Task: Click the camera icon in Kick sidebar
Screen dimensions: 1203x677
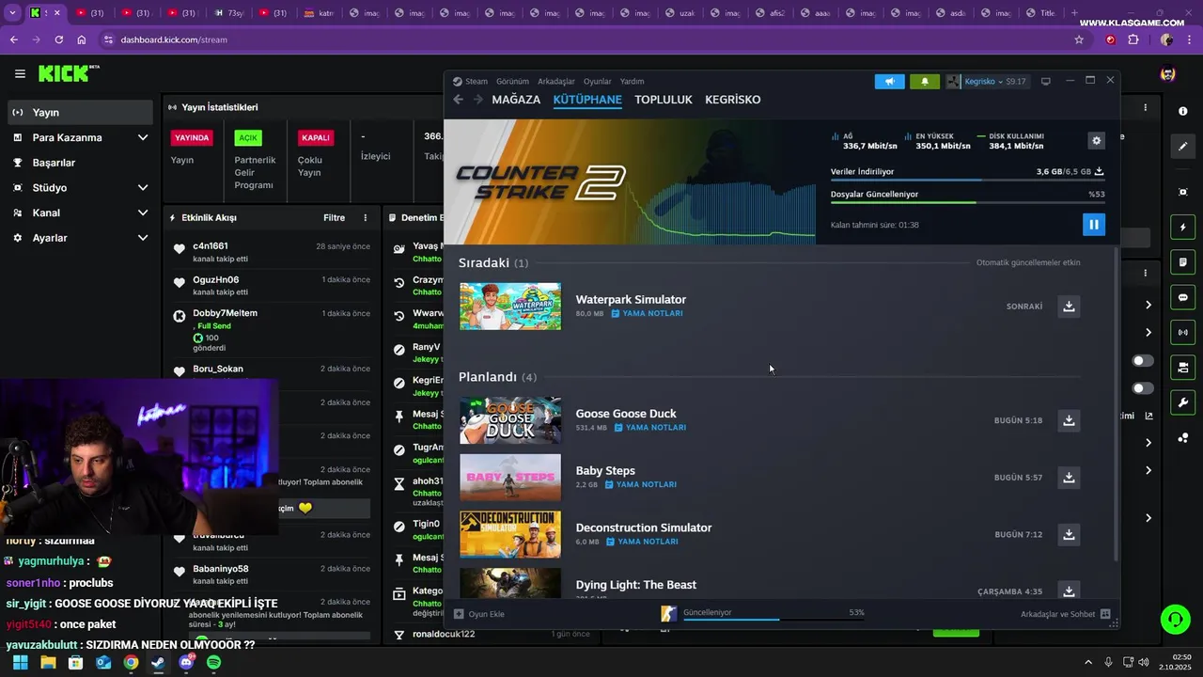Action: pos(1182,367)
